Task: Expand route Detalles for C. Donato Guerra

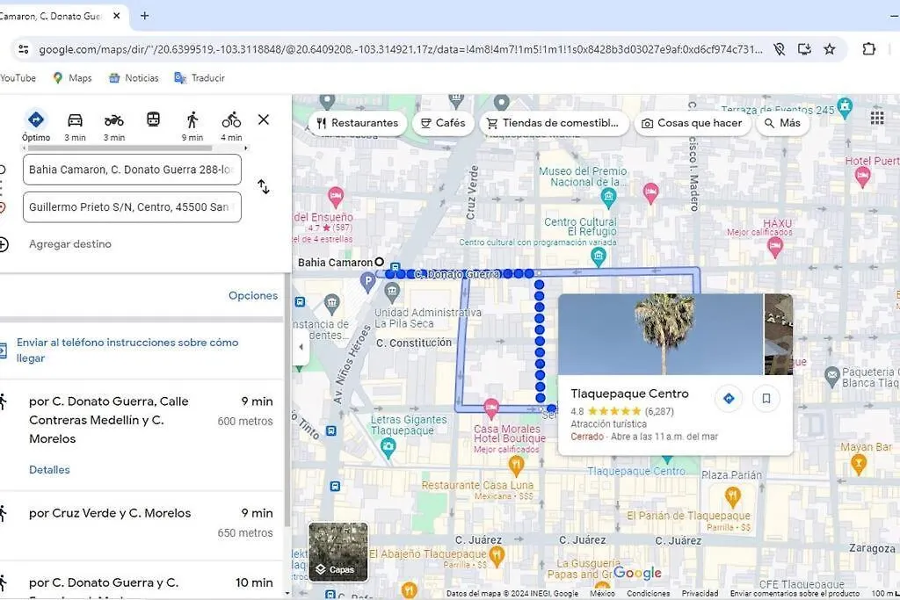Action: pos(49,469)
